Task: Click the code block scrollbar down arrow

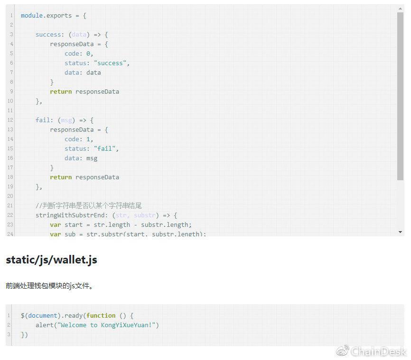Action: (400, 232)
